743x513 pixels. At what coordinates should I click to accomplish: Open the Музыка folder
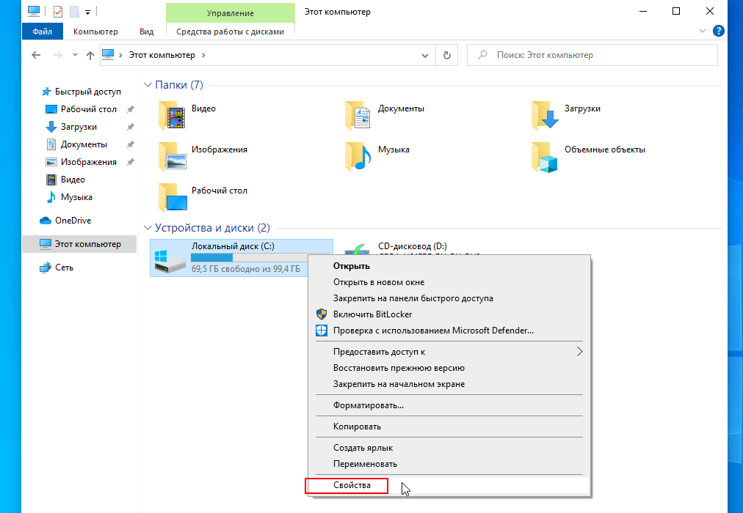(359, 156)
